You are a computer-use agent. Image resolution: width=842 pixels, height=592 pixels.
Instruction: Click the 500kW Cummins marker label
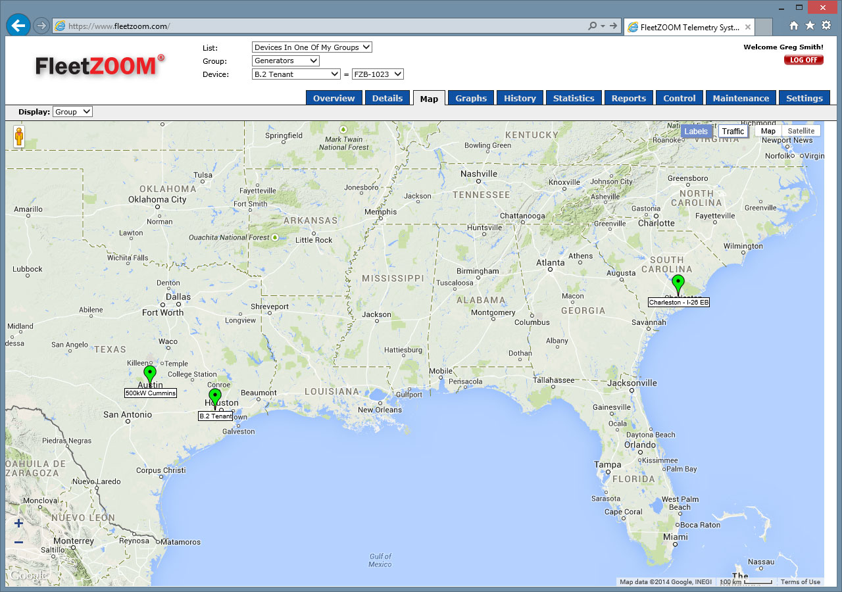(x=151, y=393)
